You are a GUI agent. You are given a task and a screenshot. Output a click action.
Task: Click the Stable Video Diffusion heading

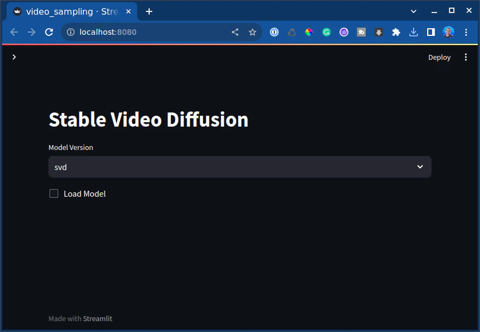149,119
